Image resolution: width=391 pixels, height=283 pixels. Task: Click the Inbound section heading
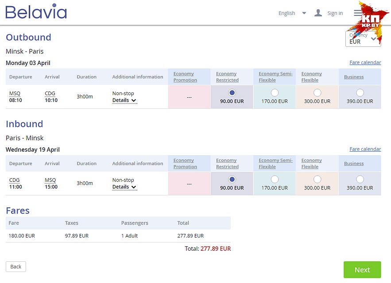click(24, 124)
